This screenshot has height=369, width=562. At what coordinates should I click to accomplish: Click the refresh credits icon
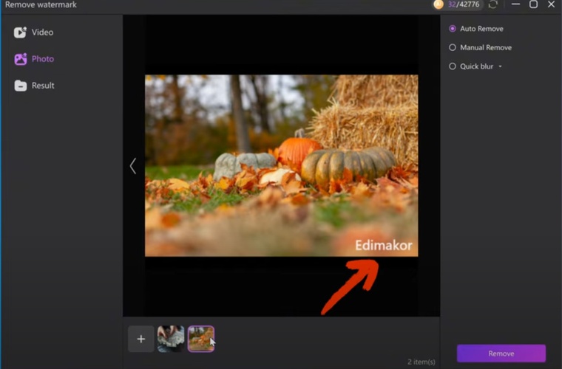pyautogui.click(x=493, y=4)
